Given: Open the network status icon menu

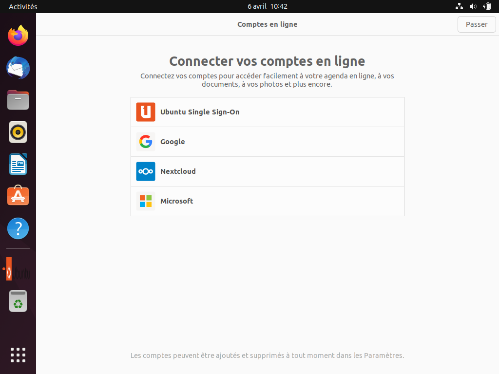Looking at the screenshot, I should 459,6.
